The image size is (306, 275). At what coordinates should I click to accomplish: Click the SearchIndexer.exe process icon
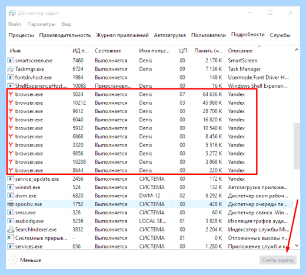11,229
